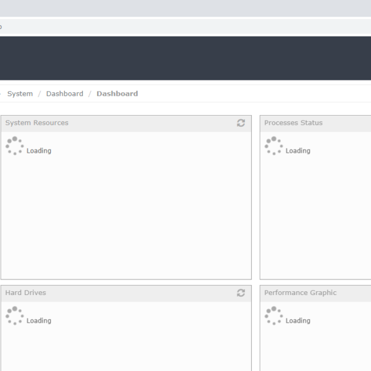
Task: Click the Performance Graphic panel title
Action: click(301, 293)
